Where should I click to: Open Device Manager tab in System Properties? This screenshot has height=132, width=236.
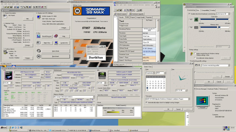(201, 89)
